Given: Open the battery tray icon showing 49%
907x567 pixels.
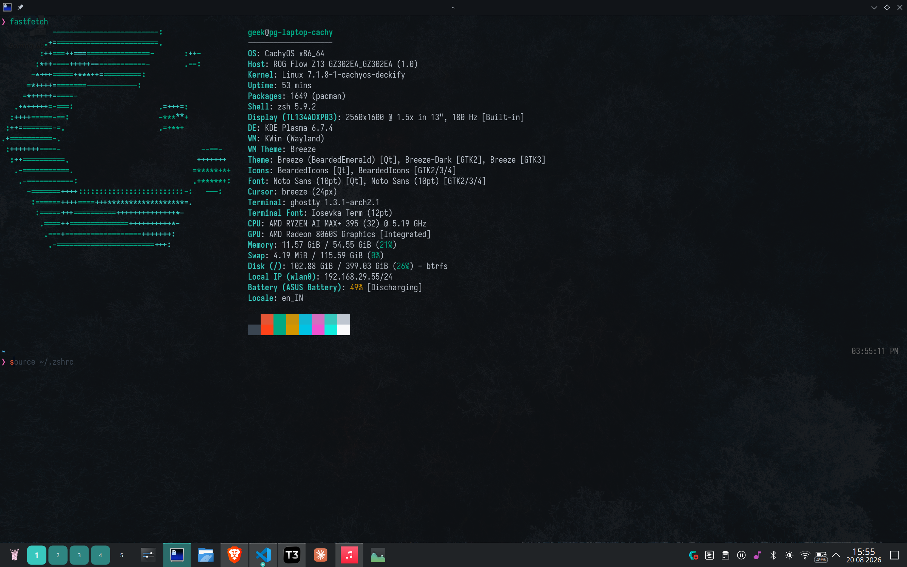Looking at the screenshot, I should coord(821,556).
